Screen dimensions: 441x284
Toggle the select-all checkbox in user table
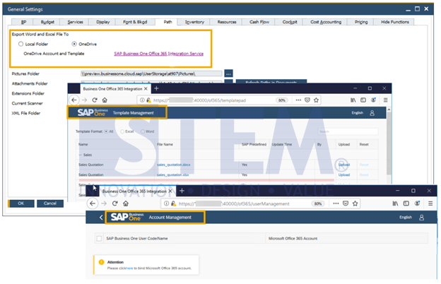[x=99, y=239]
